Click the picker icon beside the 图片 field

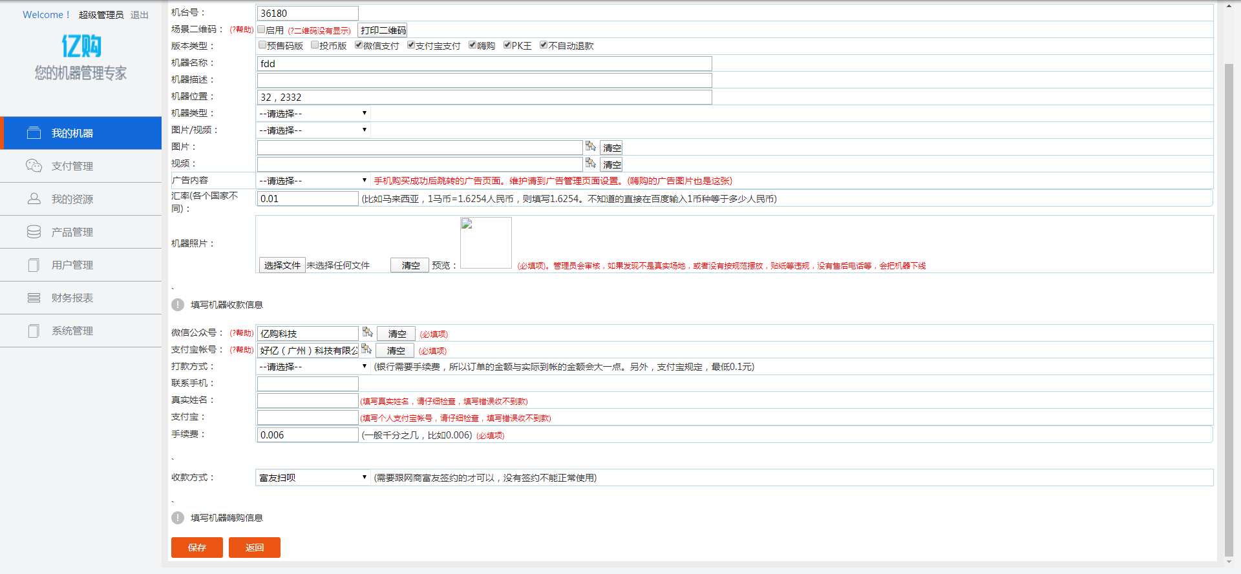590,147
